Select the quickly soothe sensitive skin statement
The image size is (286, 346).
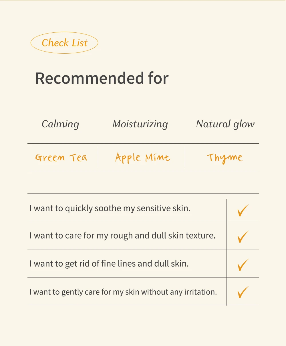(x=110, y=208)
